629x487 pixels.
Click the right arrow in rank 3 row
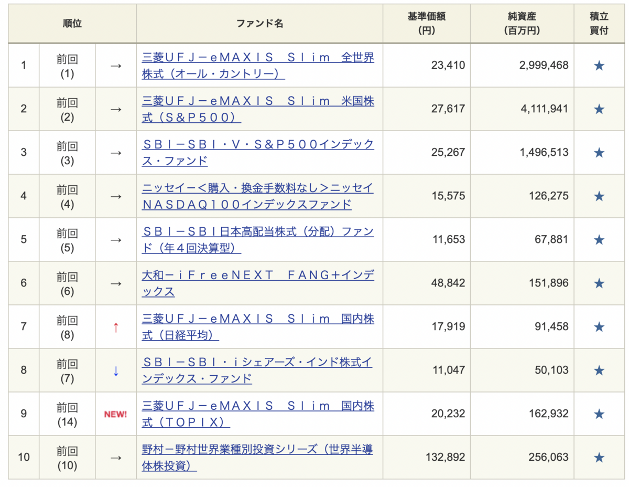pyautogui.click(x=116, y=153)
